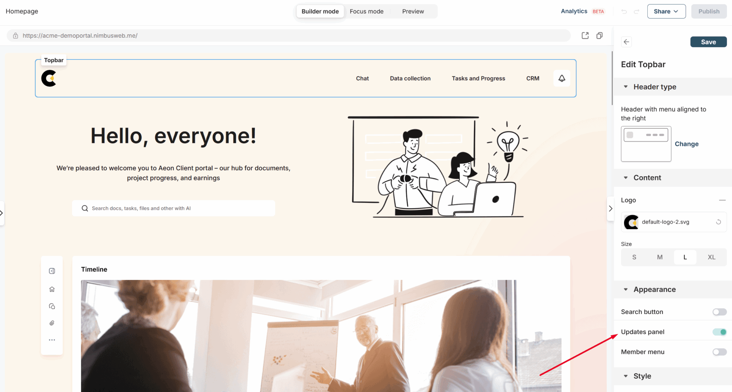Disable the Updates panel toggle

point(719,332)
